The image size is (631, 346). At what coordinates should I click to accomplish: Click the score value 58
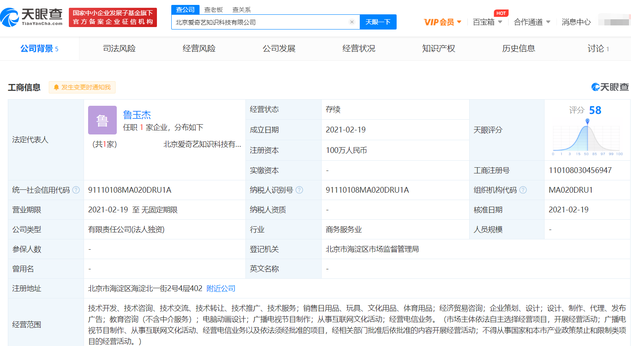click(595, 110)
